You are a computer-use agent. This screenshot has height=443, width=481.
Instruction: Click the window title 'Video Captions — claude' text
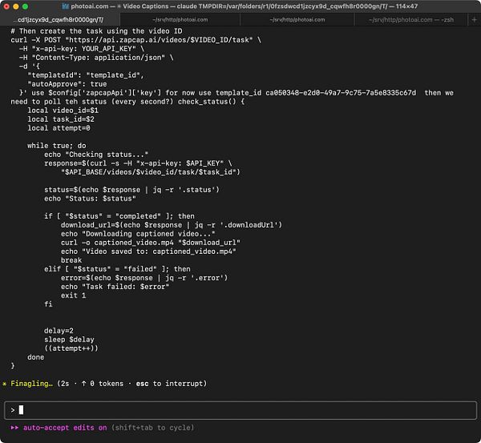160,6
